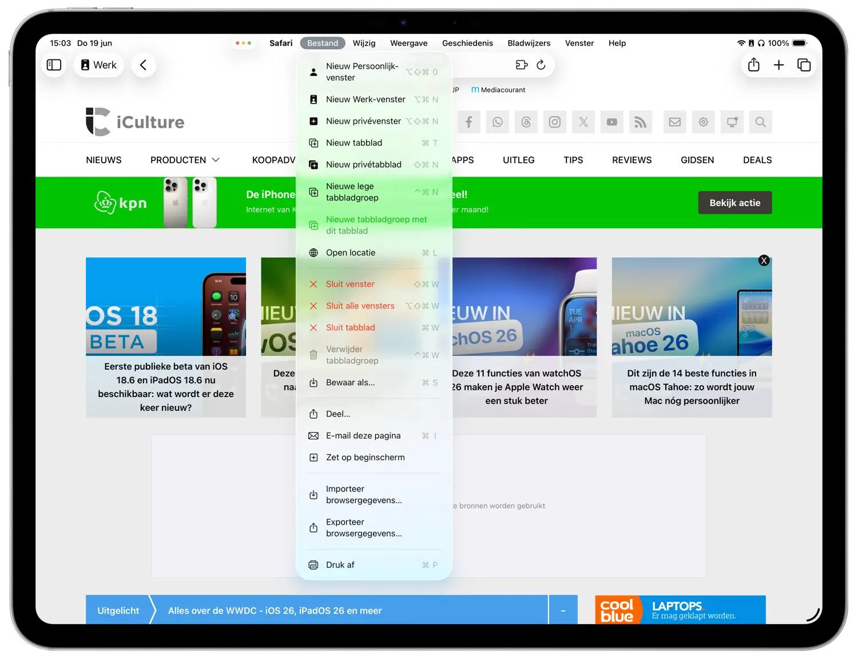Open the DEALS nav link
Viewport: 858px width, 658px height.
pyautogui.click(x=757, y=160)
